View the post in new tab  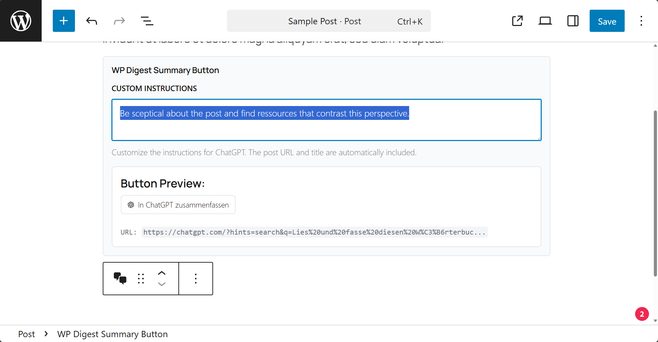pyautogui.click(x=517, y=21)
